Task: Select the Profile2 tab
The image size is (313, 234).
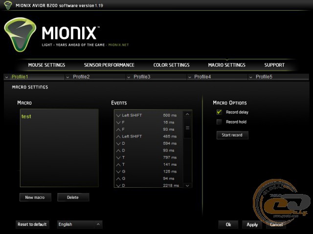Action: pos(95,77)
